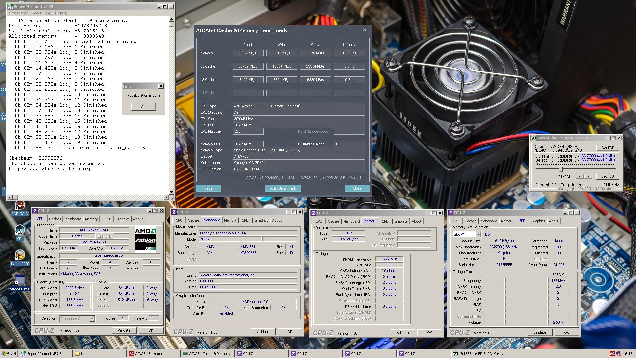
Task: Click the SetFSB frequency slider handle
Action: click(x=560, y=169)
